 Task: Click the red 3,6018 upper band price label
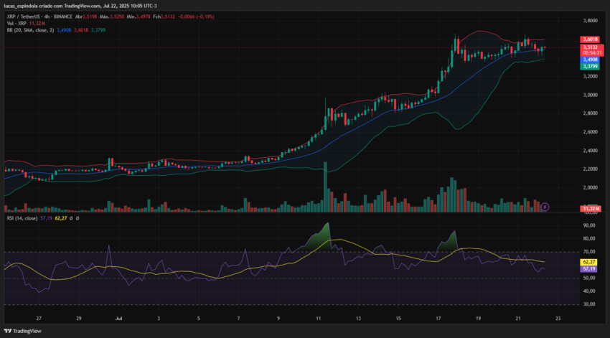590,39
